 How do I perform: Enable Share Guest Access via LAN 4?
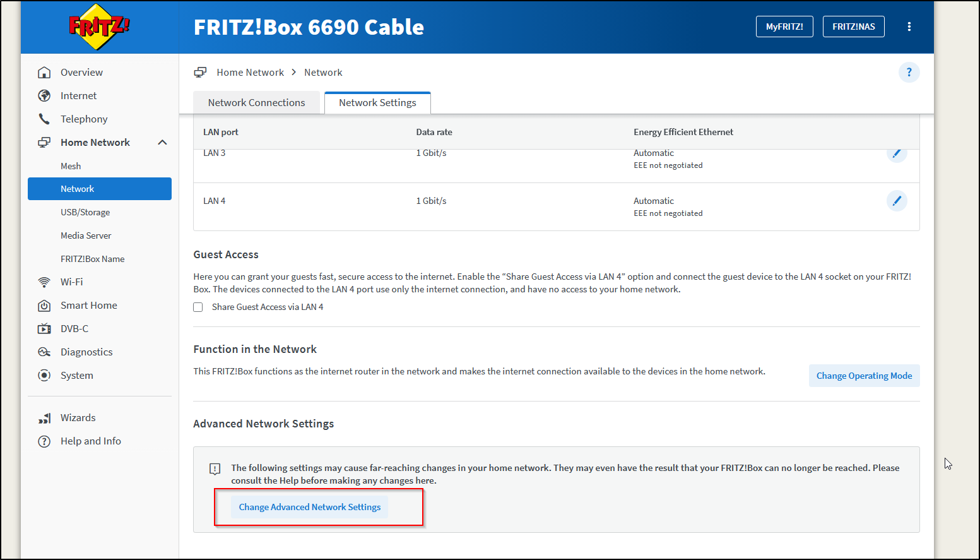coord(198,307)
